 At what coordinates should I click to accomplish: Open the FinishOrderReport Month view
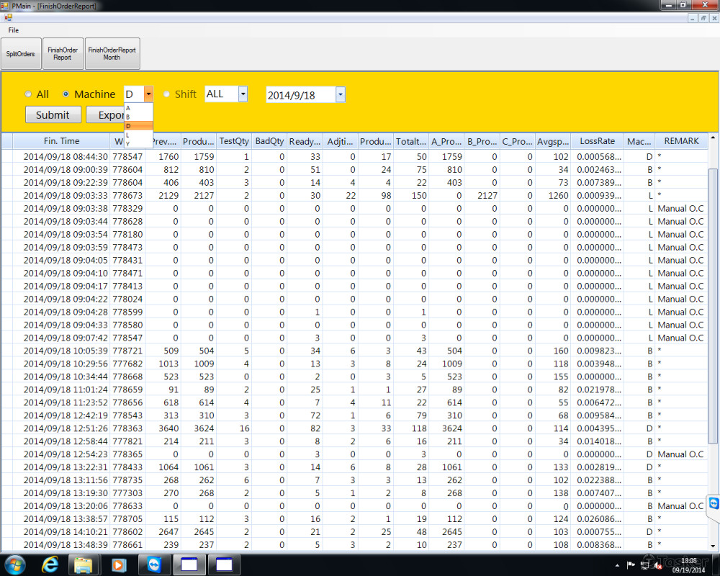[x=112, y=54]
